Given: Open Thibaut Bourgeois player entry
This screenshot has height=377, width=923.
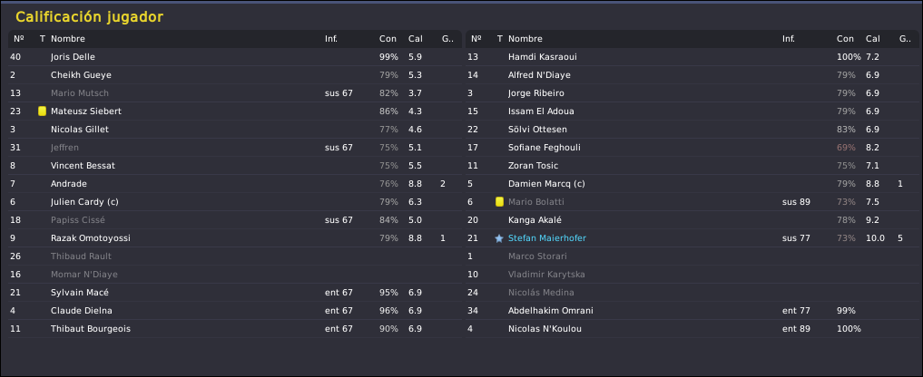Looking at the screenshot, I should point(91,329).
